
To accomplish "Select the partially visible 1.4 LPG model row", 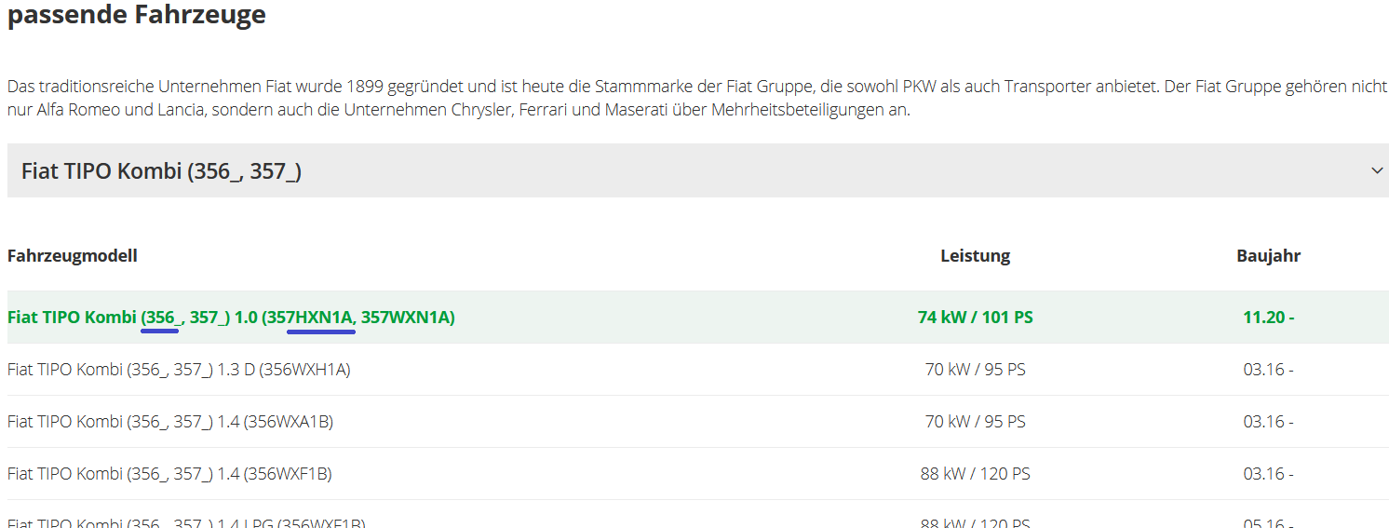I will pos(186,521).
